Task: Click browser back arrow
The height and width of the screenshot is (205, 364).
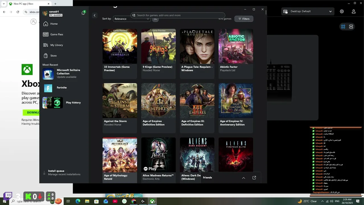Action: pos(4,12)
